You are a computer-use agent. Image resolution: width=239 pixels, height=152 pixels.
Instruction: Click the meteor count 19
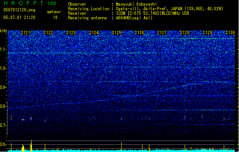(x=55, y=17)
